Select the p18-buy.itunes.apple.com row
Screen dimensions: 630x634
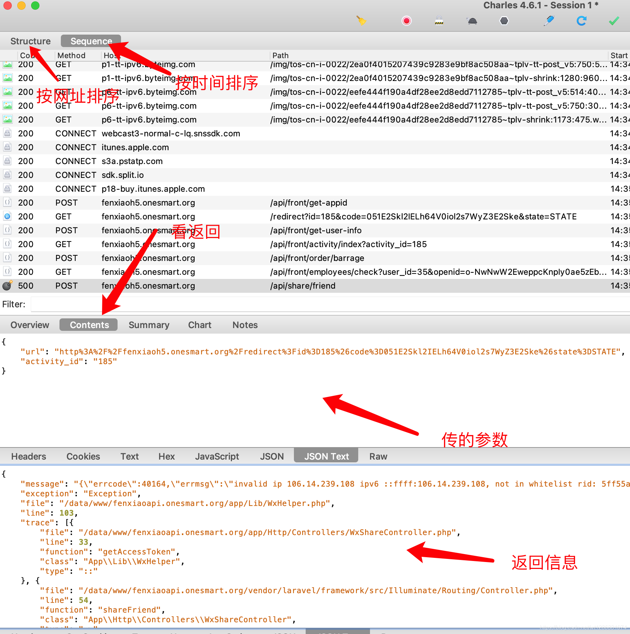[x=315, y=189]
